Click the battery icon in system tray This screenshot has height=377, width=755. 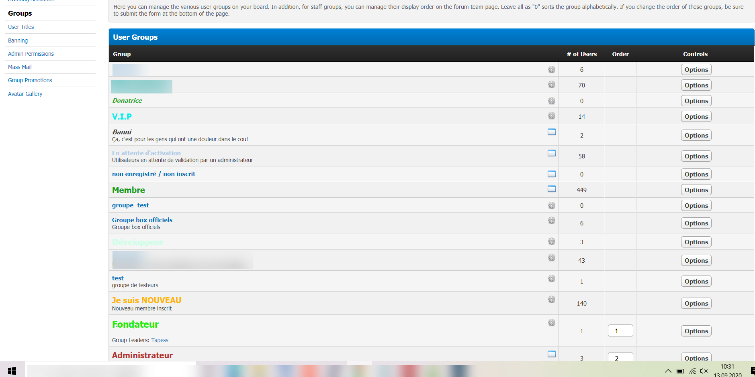pos(680,371)
